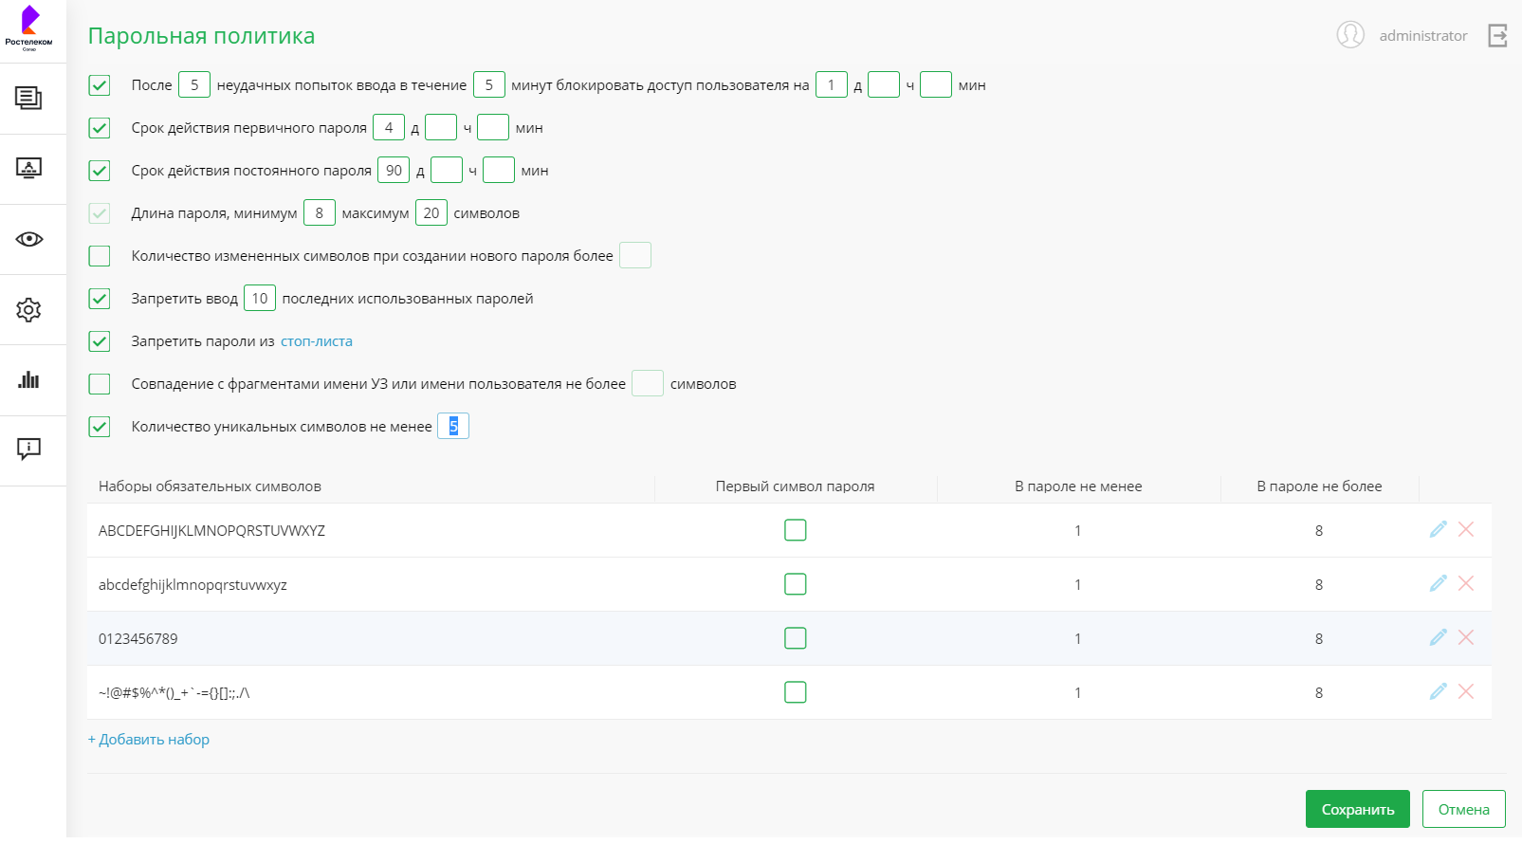Screen dimensions: 1522x844
Task: Disable the stop-list passwords checkbox
Action: point(100,341)
